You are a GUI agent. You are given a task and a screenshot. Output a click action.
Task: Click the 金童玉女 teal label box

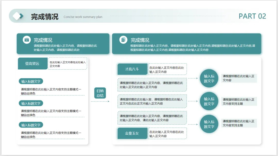coord(132,133)
